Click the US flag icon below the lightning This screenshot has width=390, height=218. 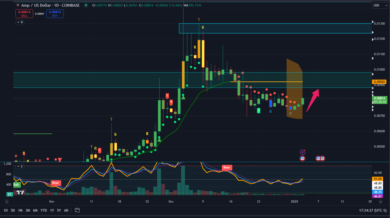(303, 158)
